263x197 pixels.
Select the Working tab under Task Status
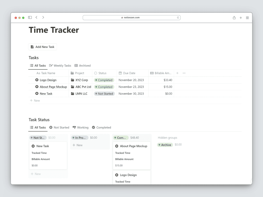(80, 127)
